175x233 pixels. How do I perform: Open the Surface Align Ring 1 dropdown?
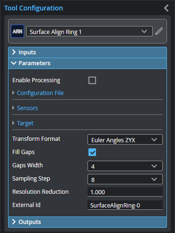(89, 31)
